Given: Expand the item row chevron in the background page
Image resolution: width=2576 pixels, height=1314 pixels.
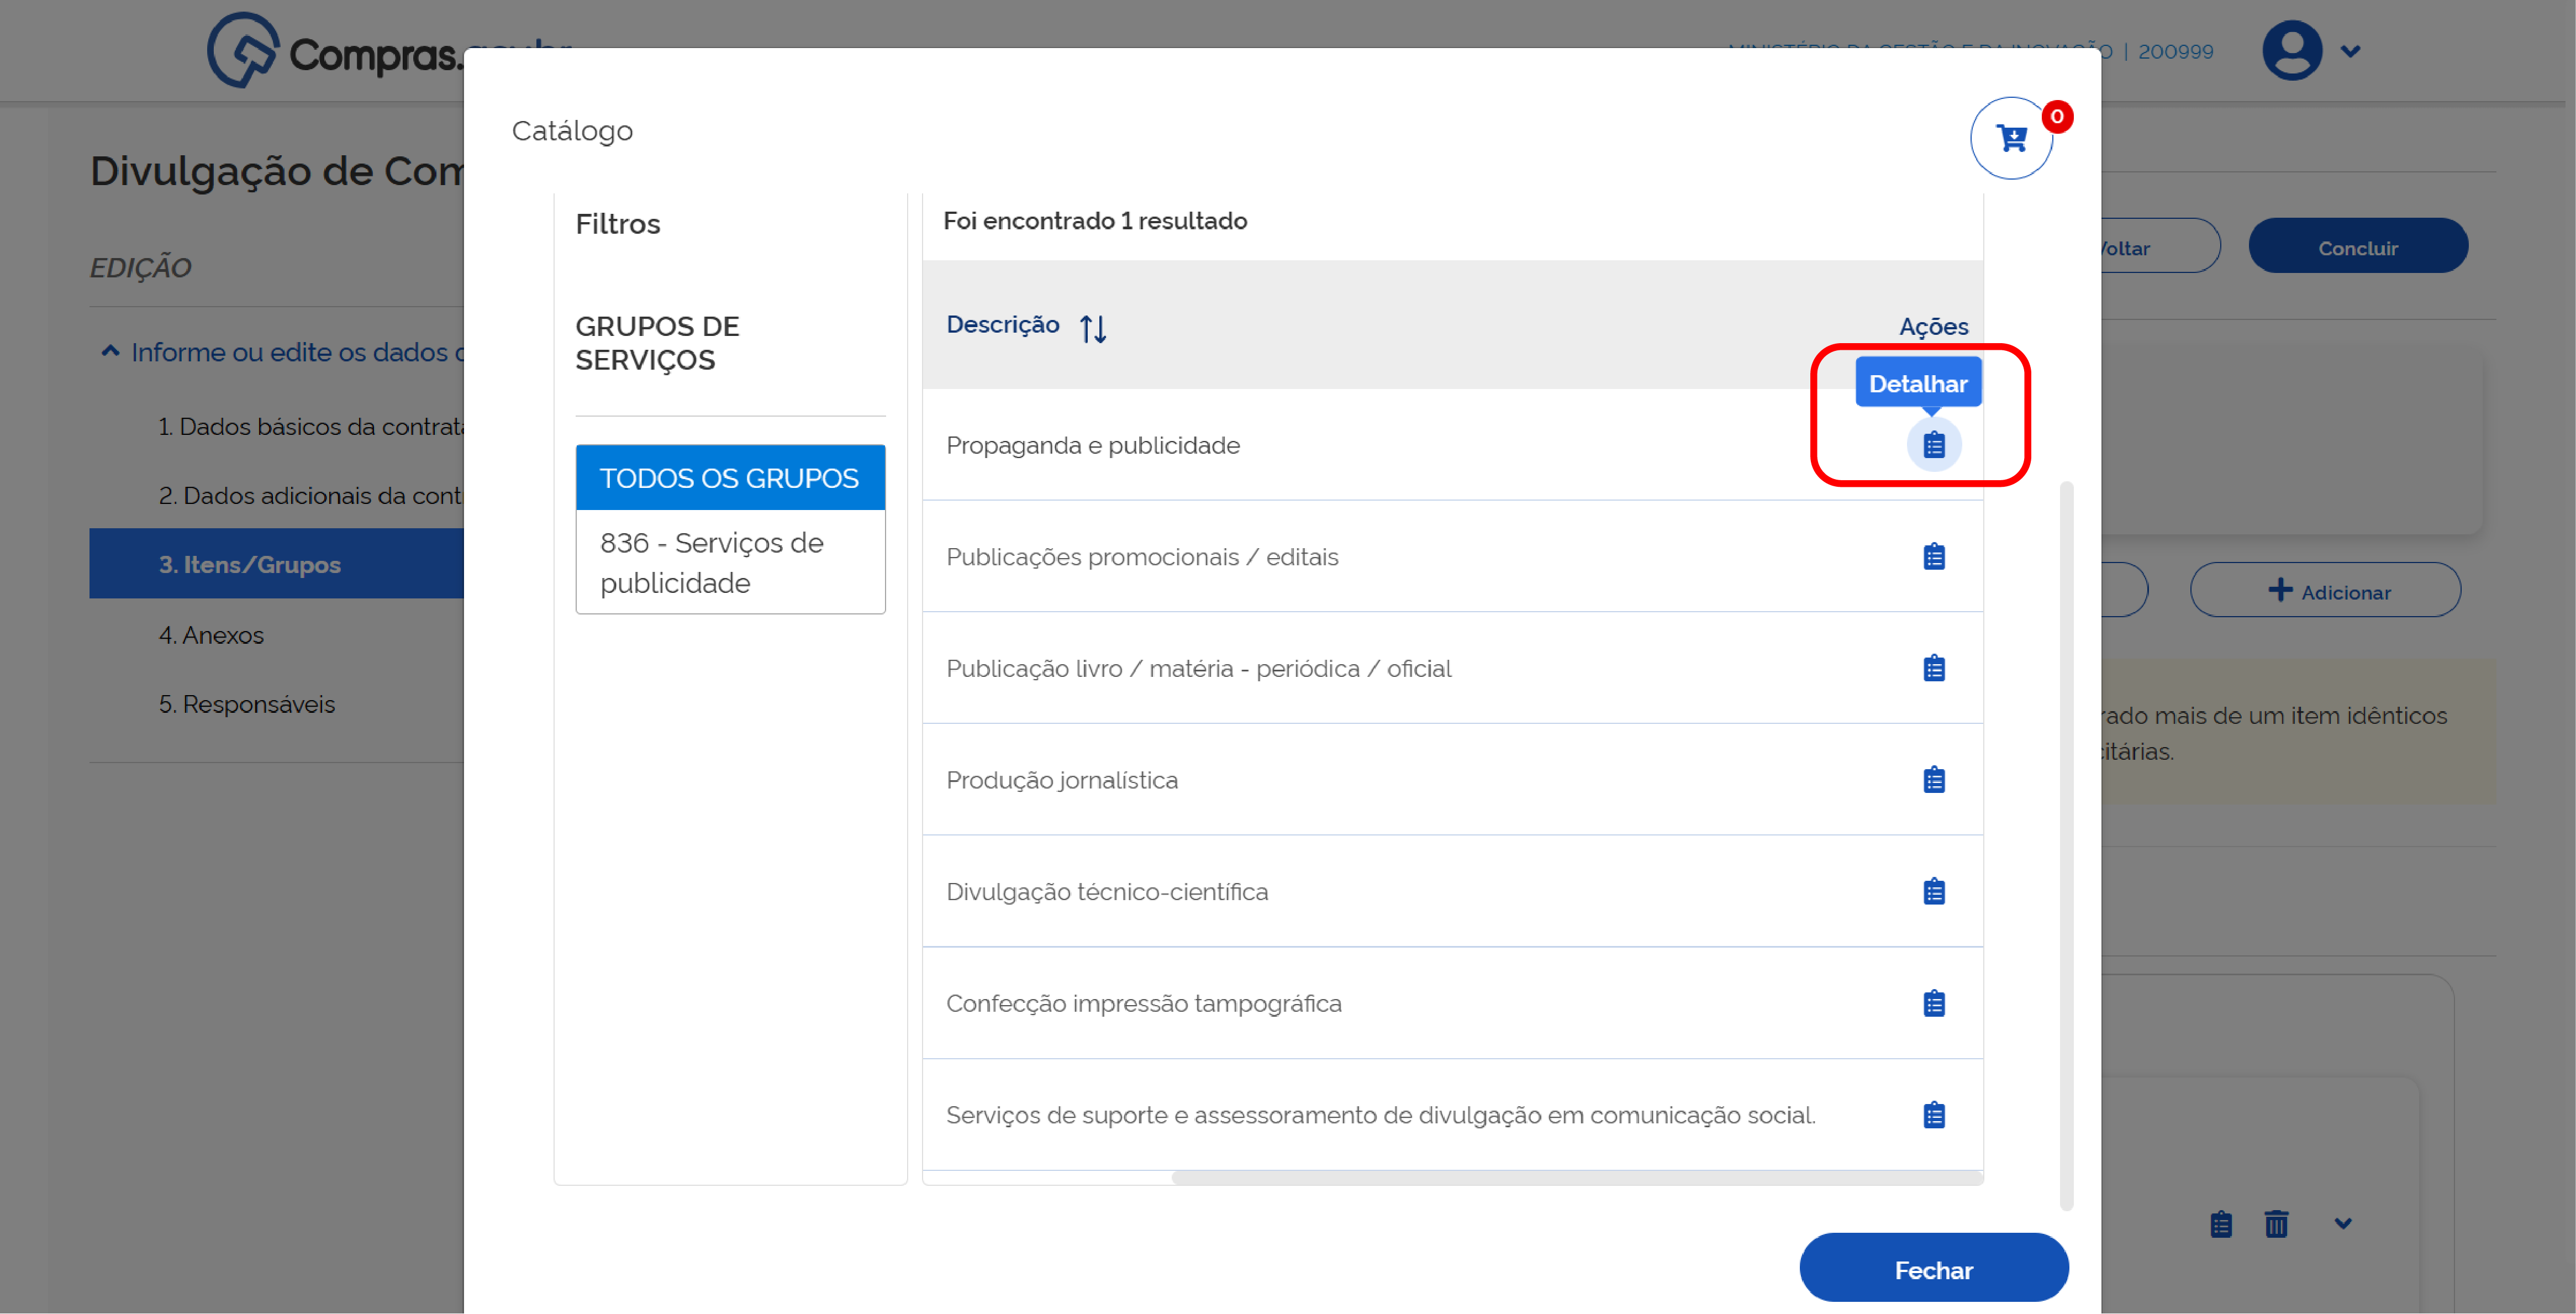Looking at the screenshot, I should 2343,1223.
